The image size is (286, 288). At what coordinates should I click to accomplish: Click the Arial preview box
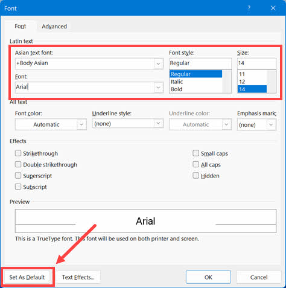(145, 221)
